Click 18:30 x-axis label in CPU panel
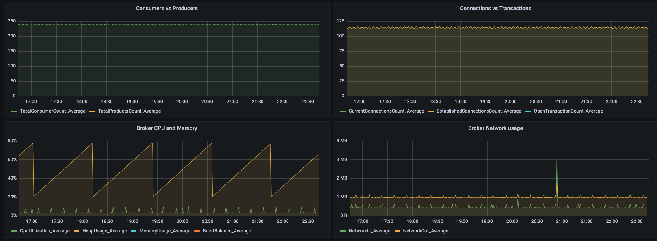Viewport: 657px width, 241px height. (107, 221)
